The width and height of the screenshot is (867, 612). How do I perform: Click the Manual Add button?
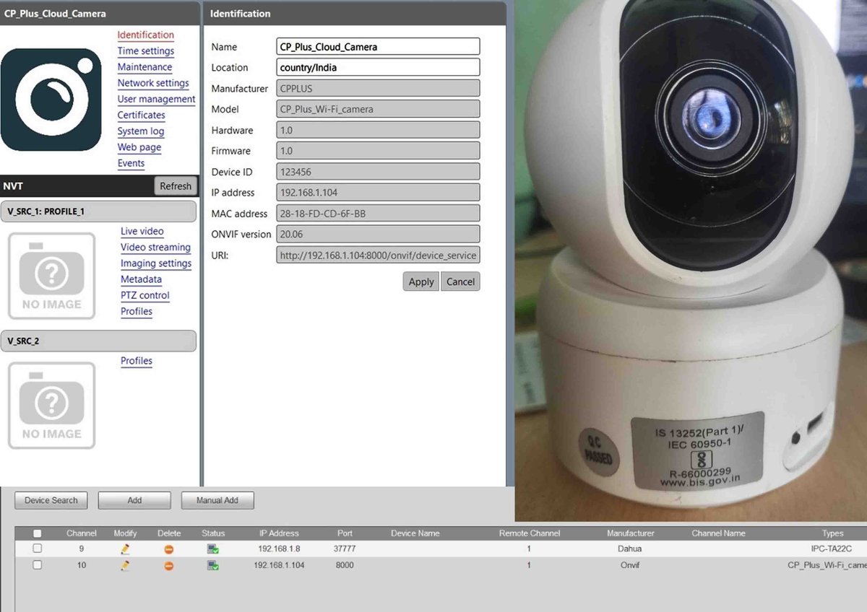click(x=217, y=500)
